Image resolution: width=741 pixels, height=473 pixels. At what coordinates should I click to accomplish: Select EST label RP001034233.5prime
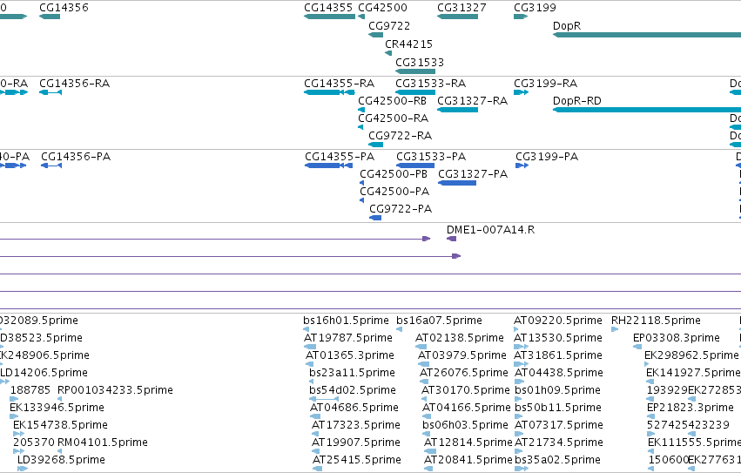(115, 390)
